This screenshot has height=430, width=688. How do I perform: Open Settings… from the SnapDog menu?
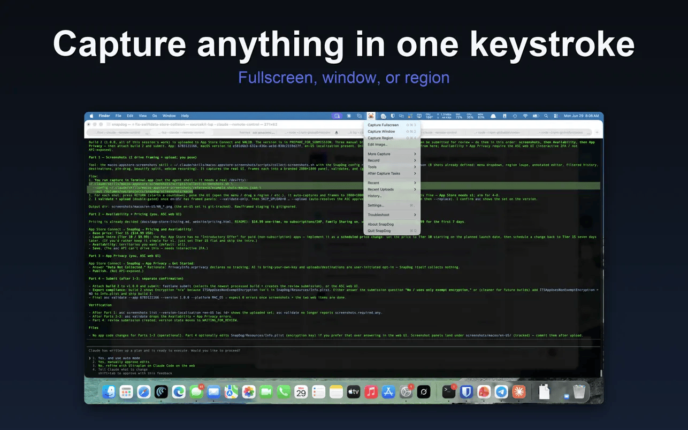[392, 205]
